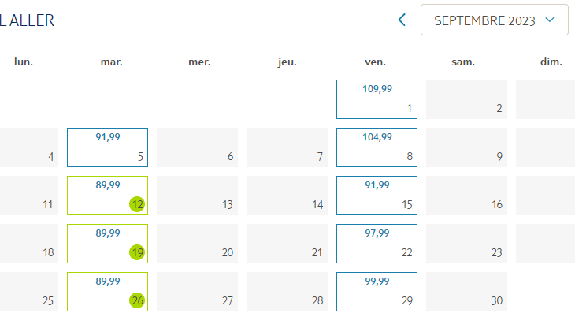Choose September 22 fare 97,99
The width and height of the screenshot is (575, 328).
click(377, 244)
